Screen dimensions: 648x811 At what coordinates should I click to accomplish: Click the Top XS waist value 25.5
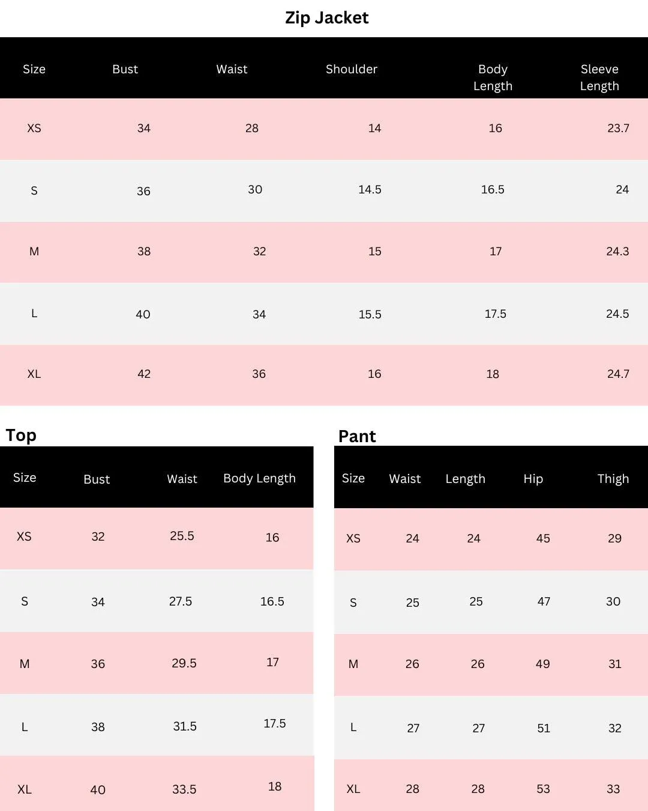pos(182,536)
